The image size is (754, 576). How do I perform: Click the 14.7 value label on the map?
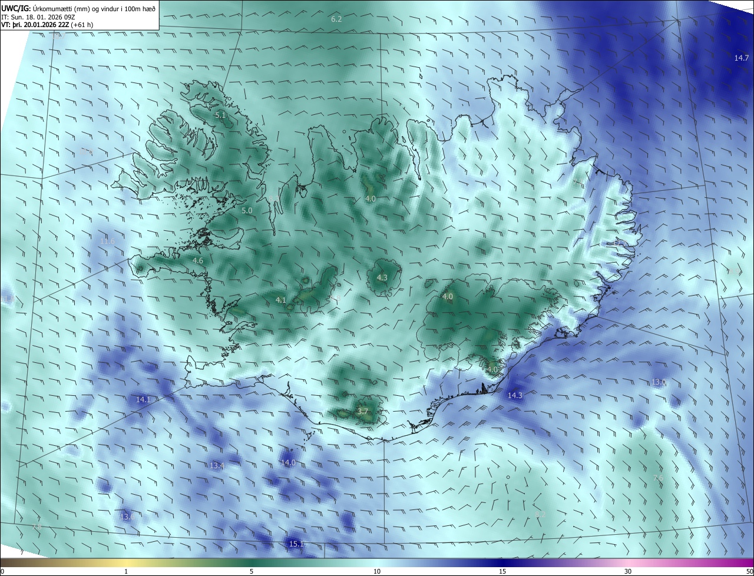742,58
